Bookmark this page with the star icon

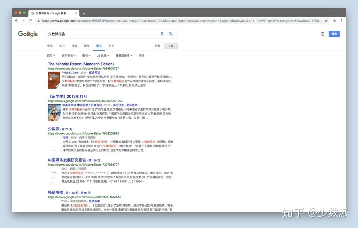tap(326, 21)
